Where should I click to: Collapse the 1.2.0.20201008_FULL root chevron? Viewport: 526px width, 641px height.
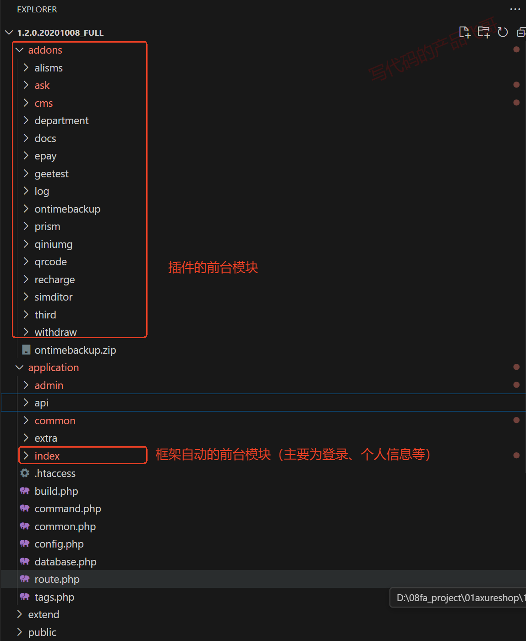[x=9, y=33]
